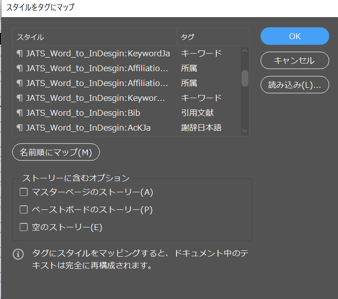Click the スタイル column header

click(x=94, y=37)
